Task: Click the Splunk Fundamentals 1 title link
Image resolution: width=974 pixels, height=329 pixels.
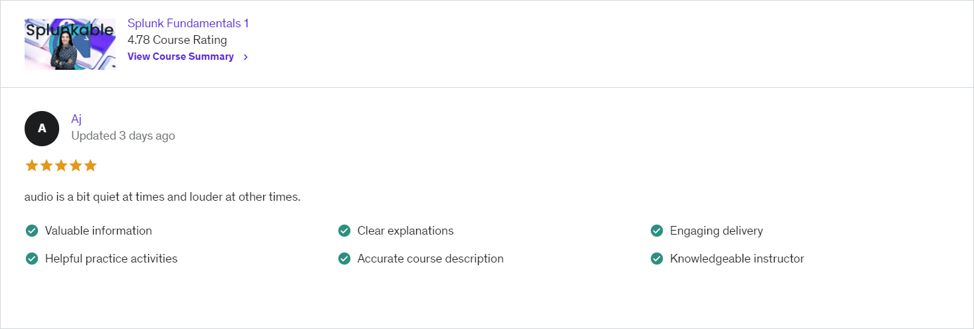Action: (188, 23)
